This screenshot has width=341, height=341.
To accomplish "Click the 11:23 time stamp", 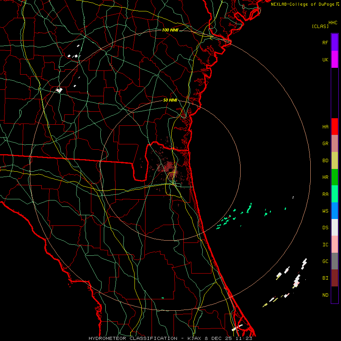I will point(244,338).
